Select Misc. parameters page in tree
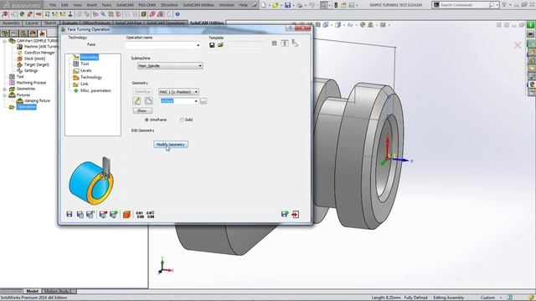The width and height of the screenshot is (536, 301). (95, 91)
